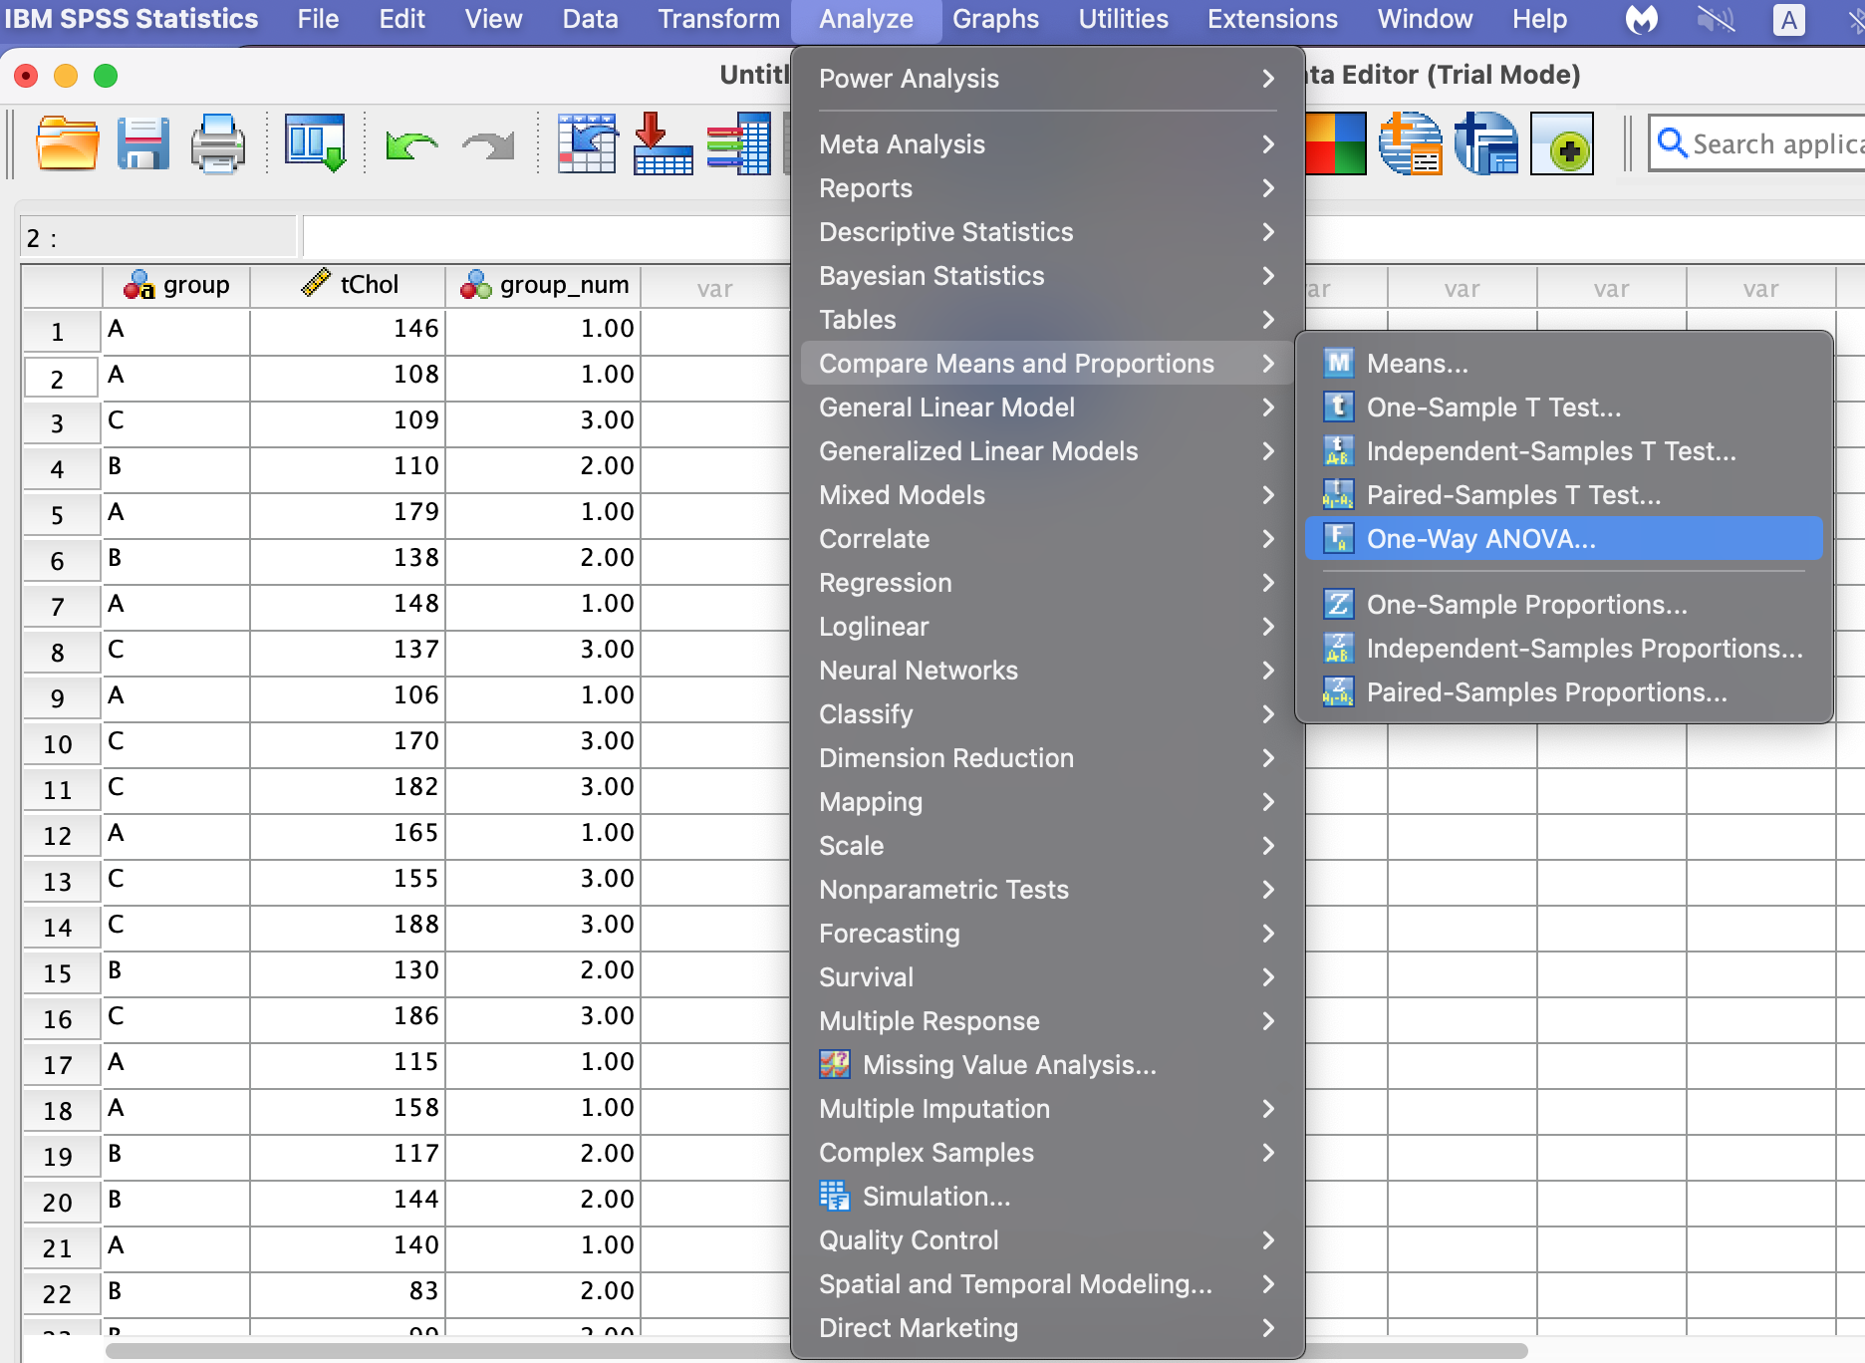Click the Open data document folder icon
Screen dimensions: 1865x1363
click(67, 143)
